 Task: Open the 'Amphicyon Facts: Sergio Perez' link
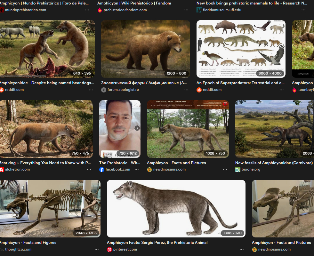coord(157,243)
